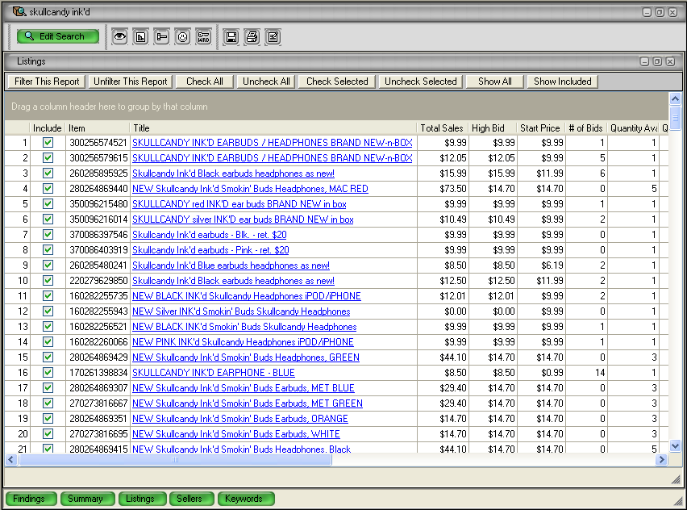Open the keyword (WRD key) toolbar icon
Viewport: 687px width, 510px height.
(204, 37)
